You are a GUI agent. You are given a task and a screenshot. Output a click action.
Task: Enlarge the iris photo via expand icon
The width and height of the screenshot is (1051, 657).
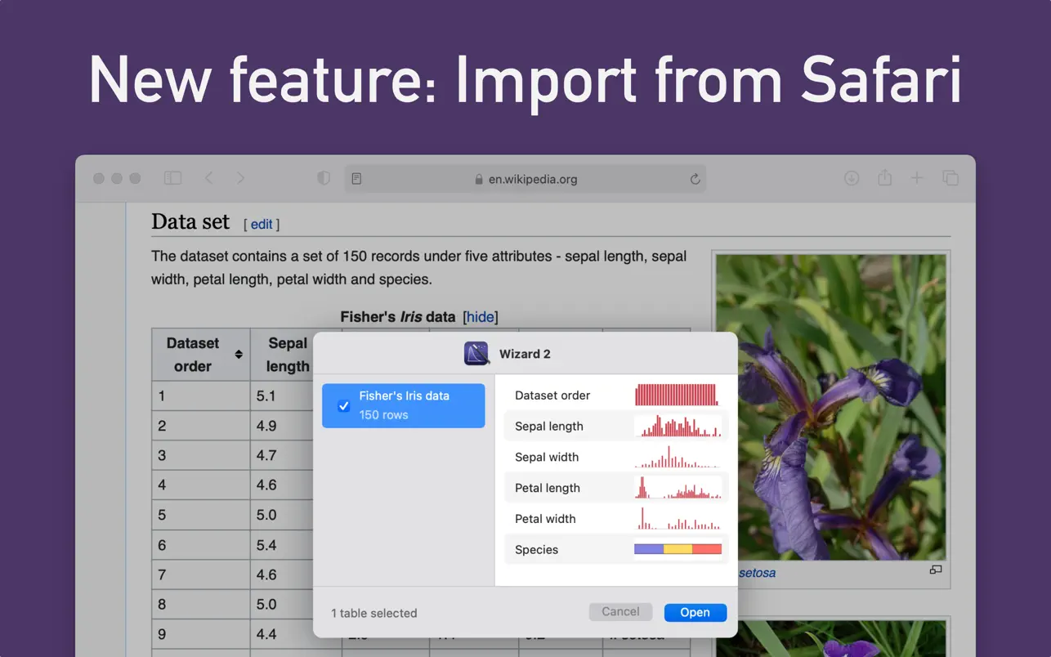point(936,570)
